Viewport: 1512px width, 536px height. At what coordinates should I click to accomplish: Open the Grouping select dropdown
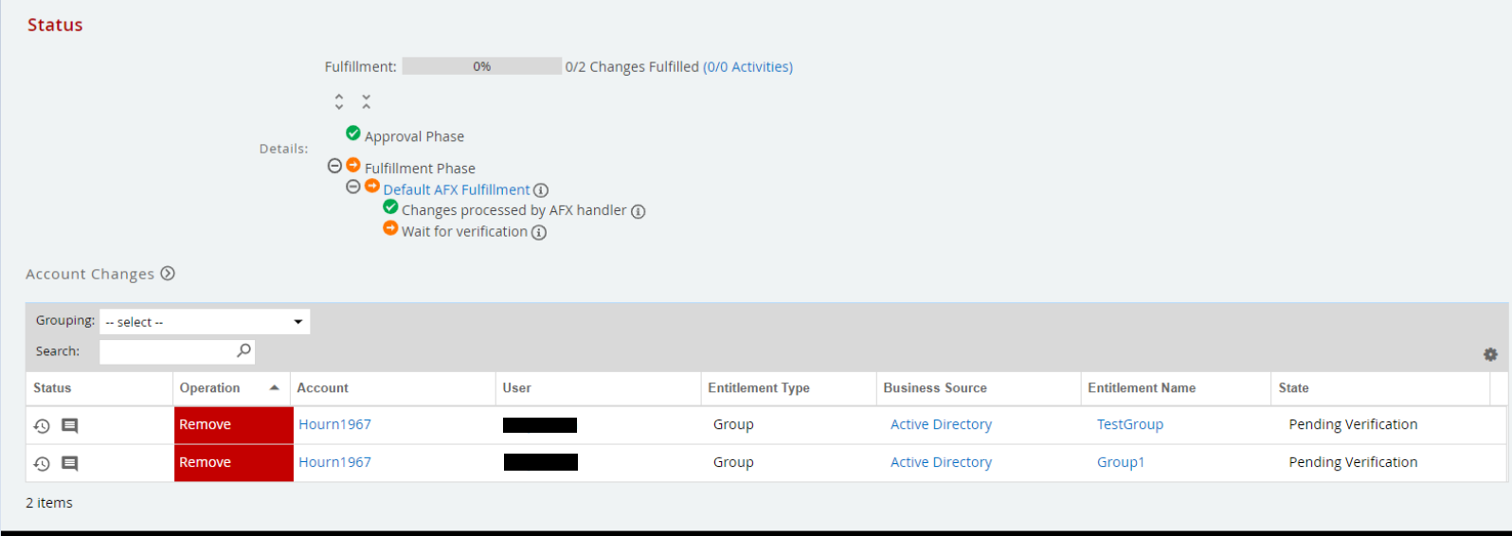205,322
